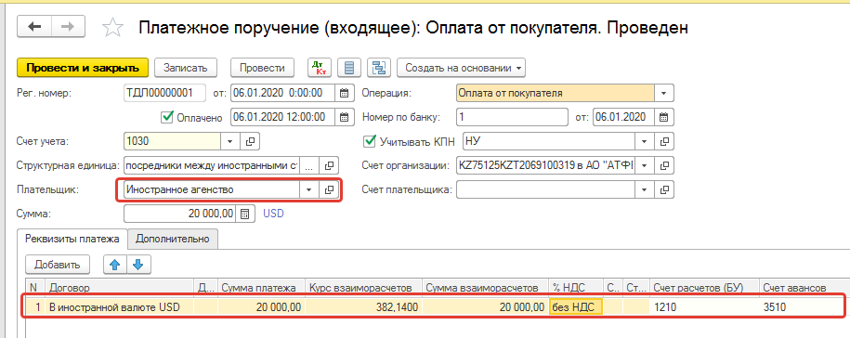
Task: Select the Счет расчетов cell 1210
Action: tap(703, 307)
